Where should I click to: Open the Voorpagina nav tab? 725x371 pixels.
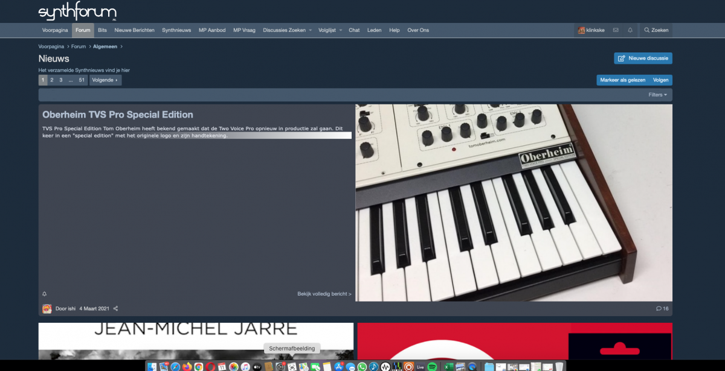[55, 30]
